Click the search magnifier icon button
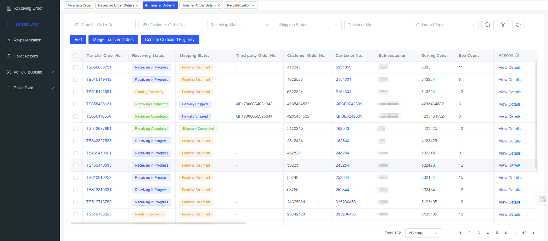Image resolution: width=548 pixels, height=241 pixels. click(x=487, y=25)
